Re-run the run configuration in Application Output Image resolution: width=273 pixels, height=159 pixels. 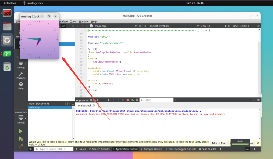tap(123, 100)
